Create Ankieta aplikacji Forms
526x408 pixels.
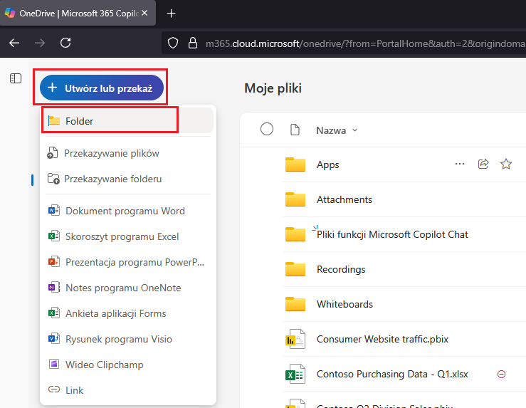click(128, 313)
